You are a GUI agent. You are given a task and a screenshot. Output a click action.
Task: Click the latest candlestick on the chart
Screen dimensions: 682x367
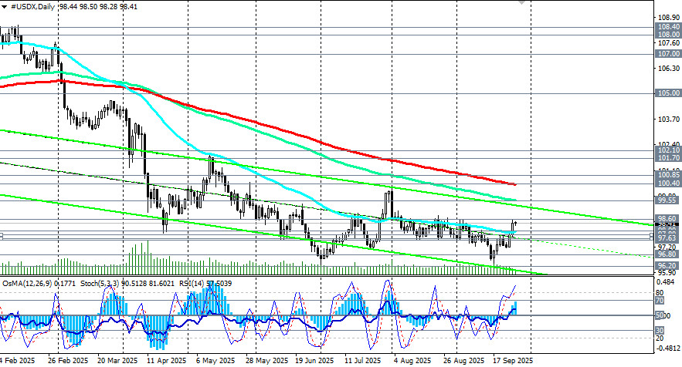tap(515, 224)
